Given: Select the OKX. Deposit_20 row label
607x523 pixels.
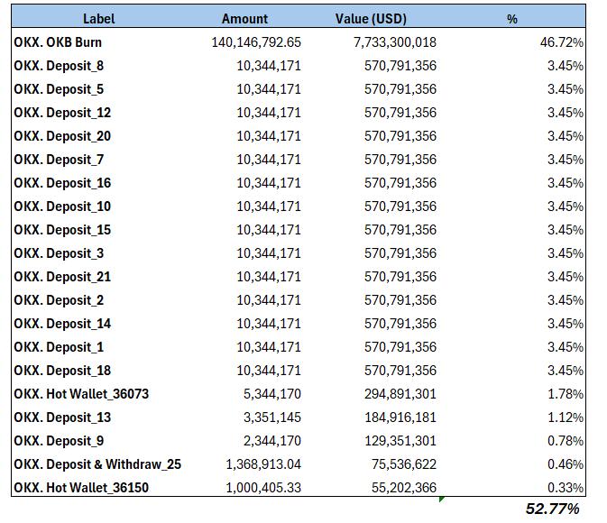Looking at the screenshot, I should (62, 136).
